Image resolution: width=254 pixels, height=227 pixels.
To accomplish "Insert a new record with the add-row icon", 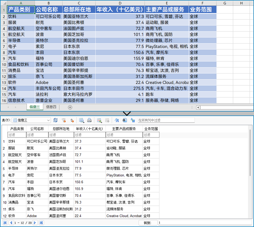I will coord(99,120).
